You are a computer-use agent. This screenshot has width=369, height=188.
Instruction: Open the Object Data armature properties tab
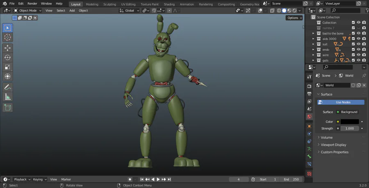click(309, 149)
